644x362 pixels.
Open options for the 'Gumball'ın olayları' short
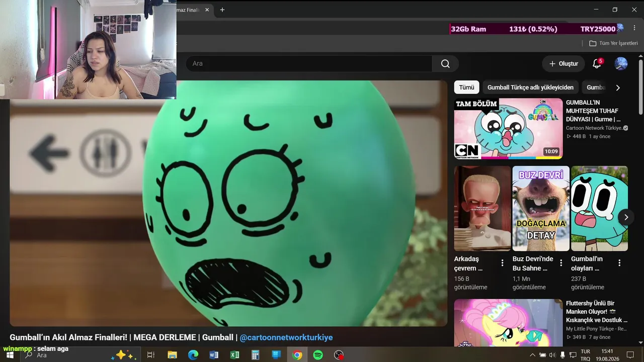tap(619, 263)
